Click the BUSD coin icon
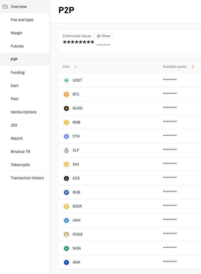 click(66, 108)
